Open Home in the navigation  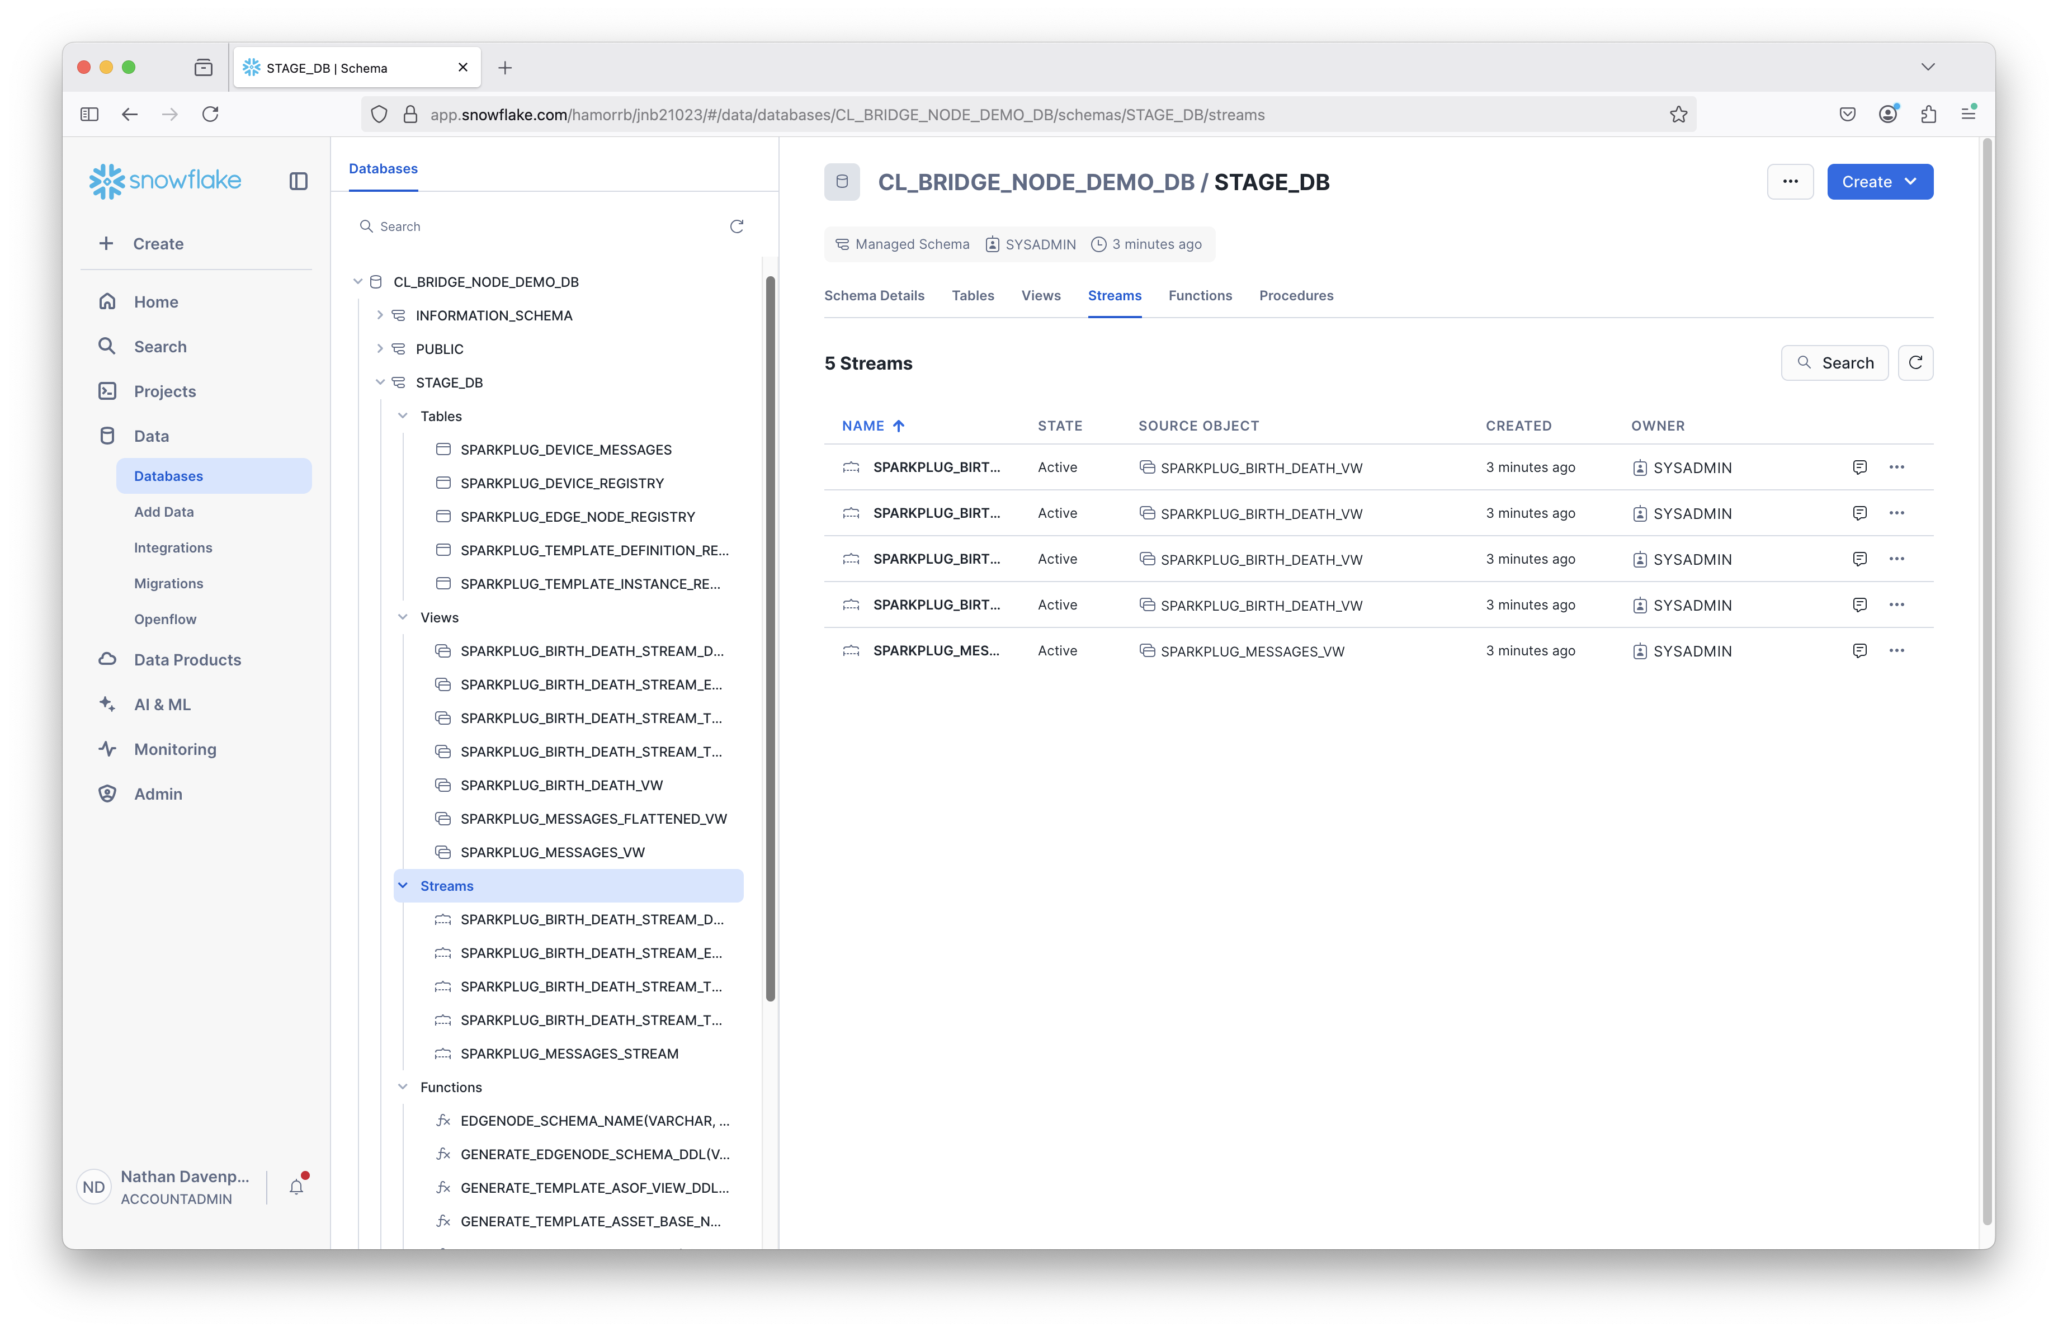(155, 301)
